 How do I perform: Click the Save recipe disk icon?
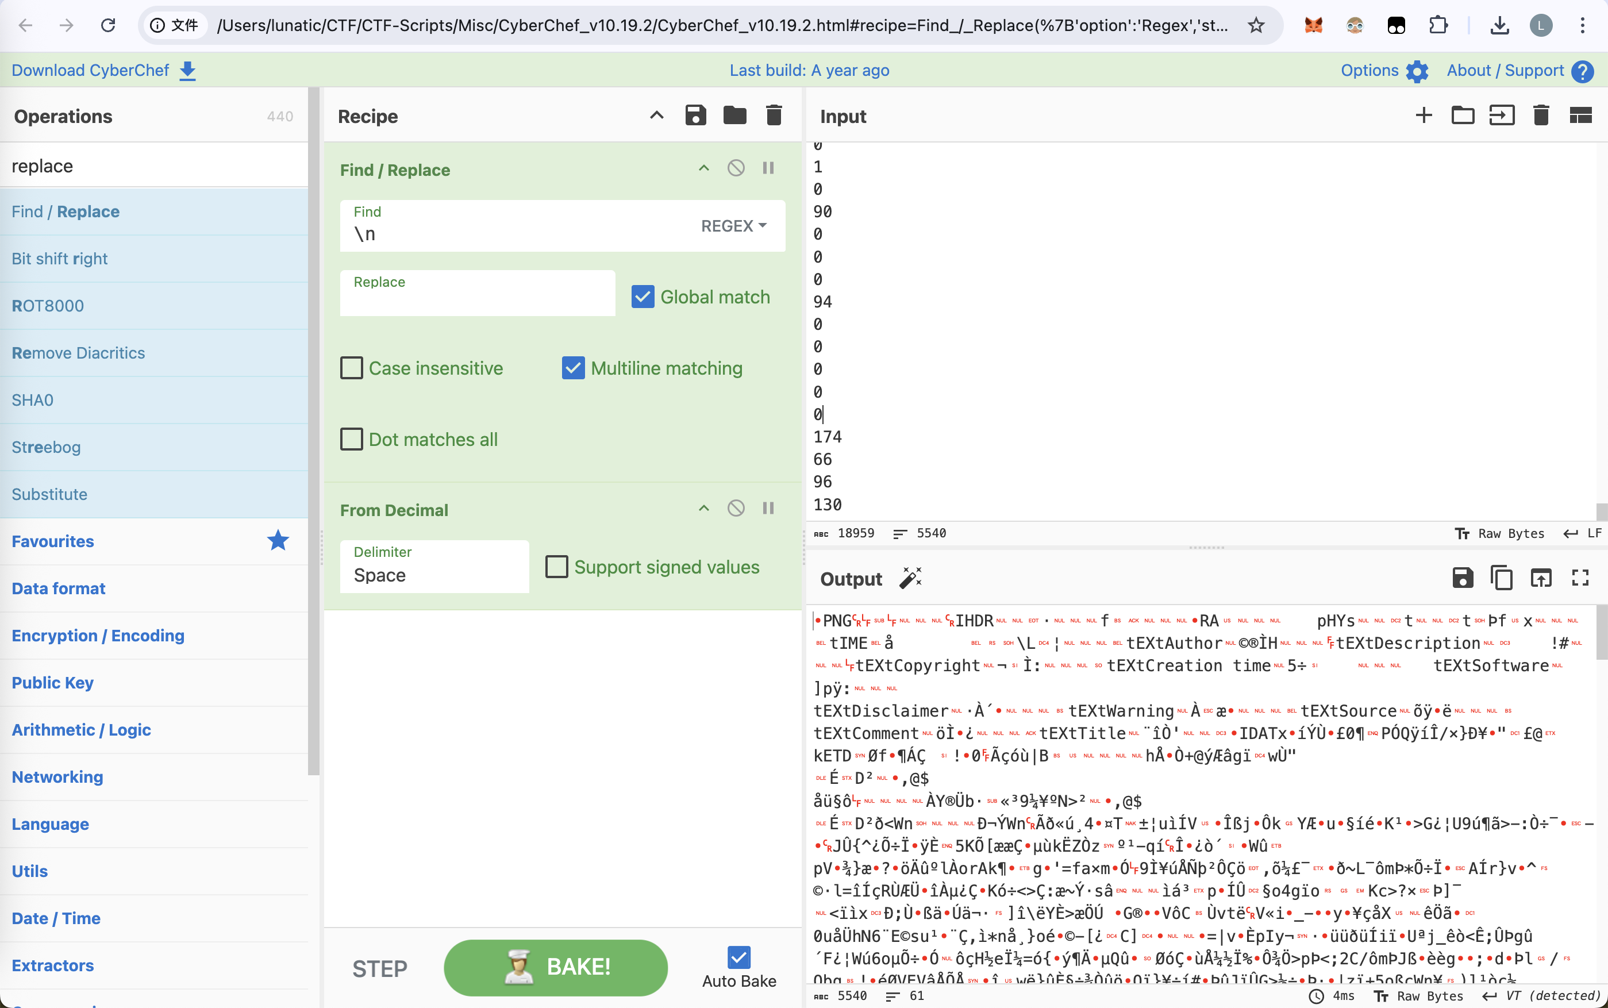click(695, 116)
